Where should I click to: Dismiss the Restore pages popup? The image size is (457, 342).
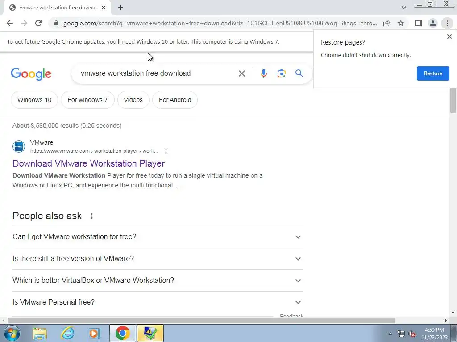pyautogui.click(x=449, y=37)
